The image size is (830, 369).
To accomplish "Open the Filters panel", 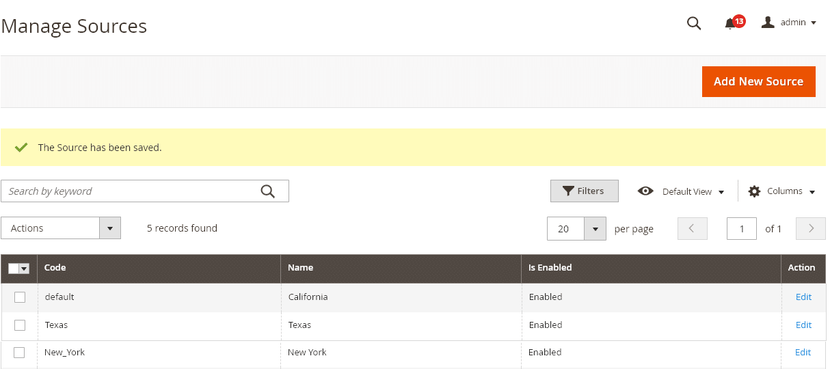I will (x=585, y=191).
